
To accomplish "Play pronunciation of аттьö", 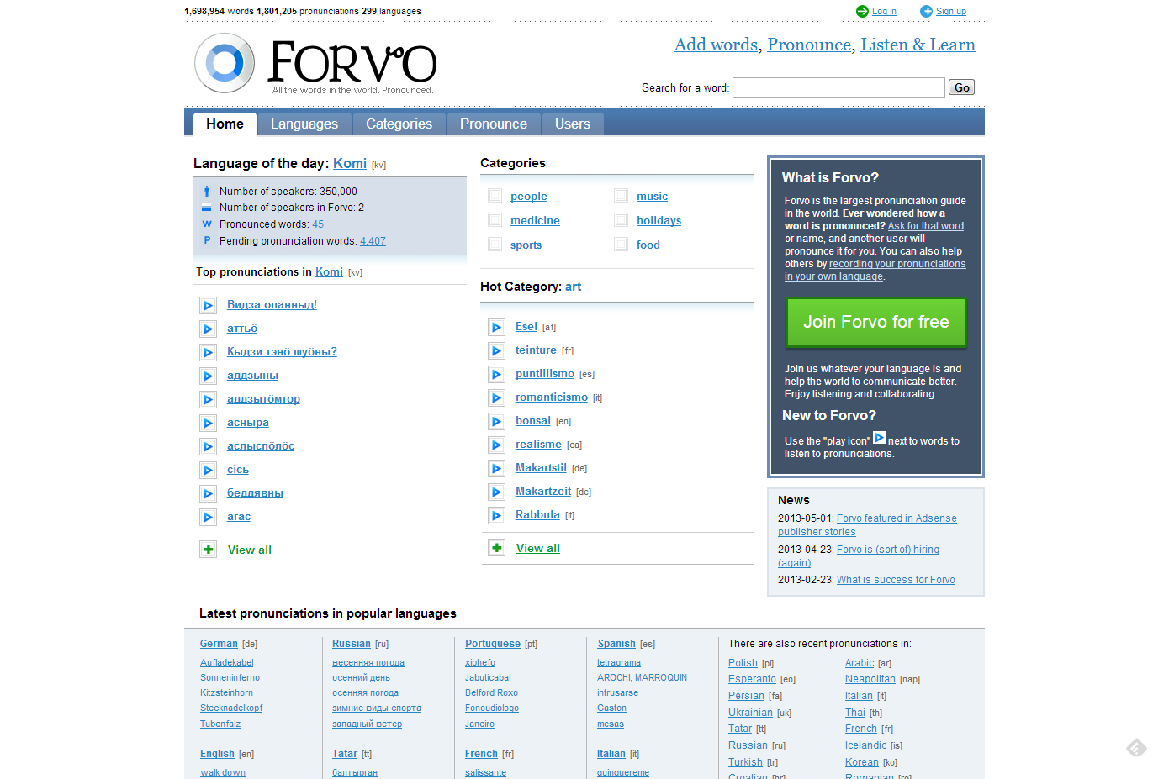I will [208, 329].
